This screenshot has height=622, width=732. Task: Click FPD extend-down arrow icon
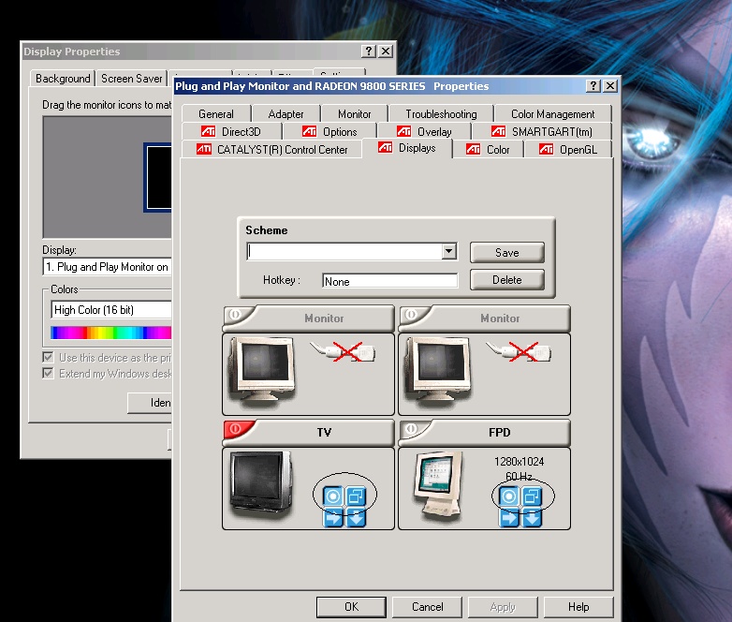point(532,518)
